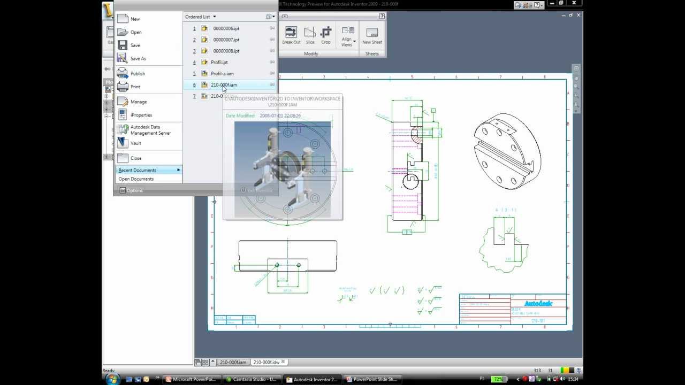
Task: Switch to the 210-000f.idw tab
Action: tap(269, 362)
